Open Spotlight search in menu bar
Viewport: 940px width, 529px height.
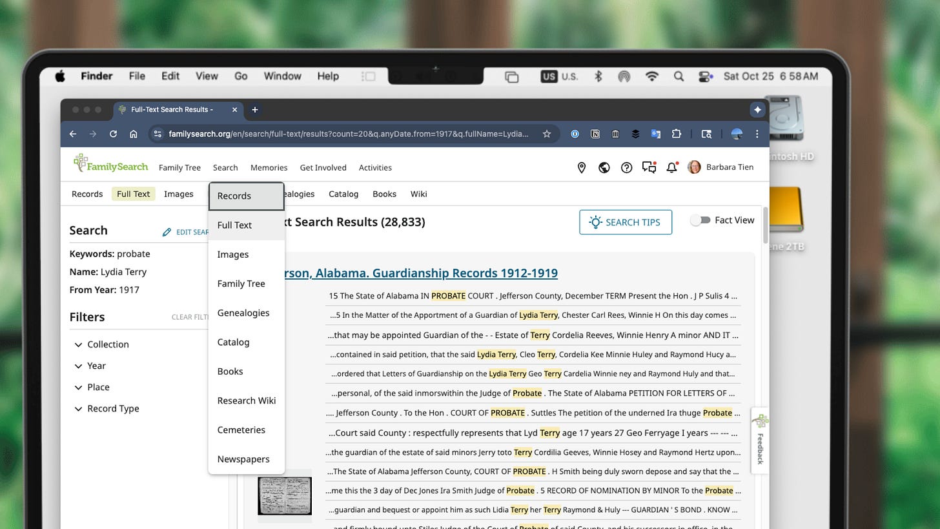point(679,76)
